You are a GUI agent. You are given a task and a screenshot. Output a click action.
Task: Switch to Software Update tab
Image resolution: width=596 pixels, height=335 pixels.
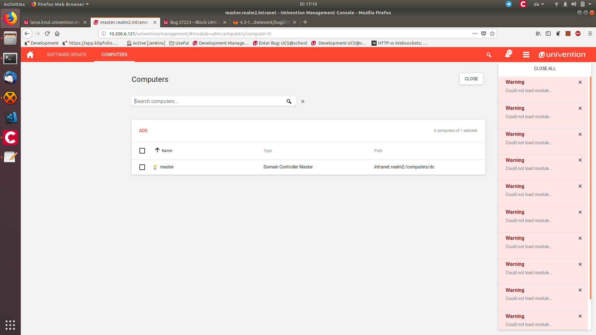(66, 55)
